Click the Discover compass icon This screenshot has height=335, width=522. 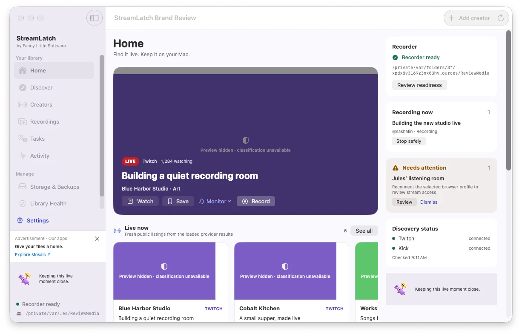pos(23,87)
